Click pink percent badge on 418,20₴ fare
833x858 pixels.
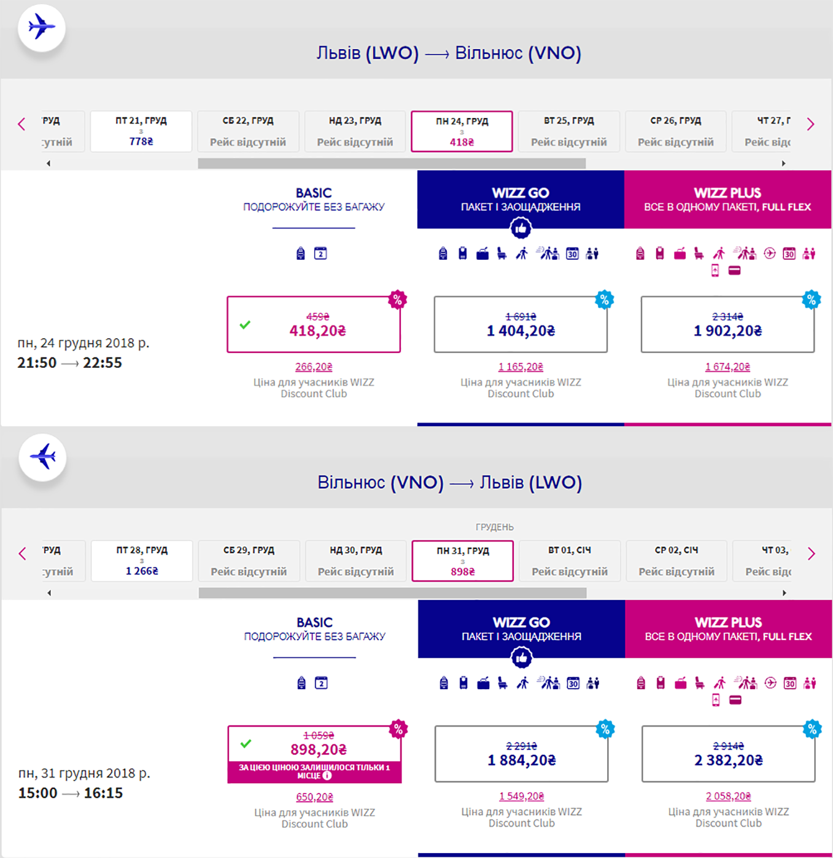click(398, 300)
